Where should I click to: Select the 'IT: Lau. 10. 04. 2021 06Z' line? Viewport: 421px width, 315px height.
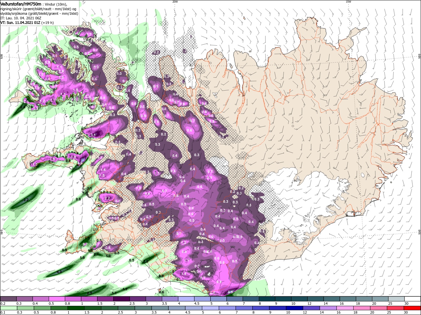point(21,18)
